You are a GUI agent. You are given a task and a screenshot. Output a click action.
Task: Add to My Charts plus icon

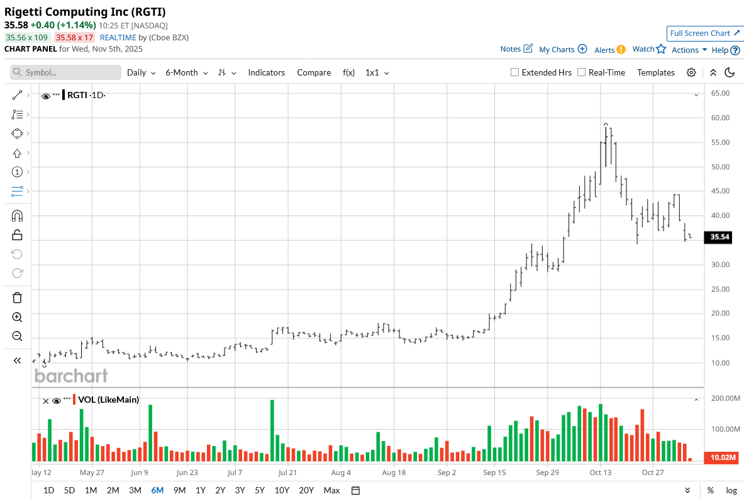582,49
